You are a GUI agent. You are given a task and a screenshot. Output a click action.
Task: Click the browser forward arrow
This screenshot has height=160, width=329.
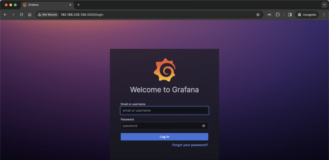pyautogui.click(x=13, y=15)
